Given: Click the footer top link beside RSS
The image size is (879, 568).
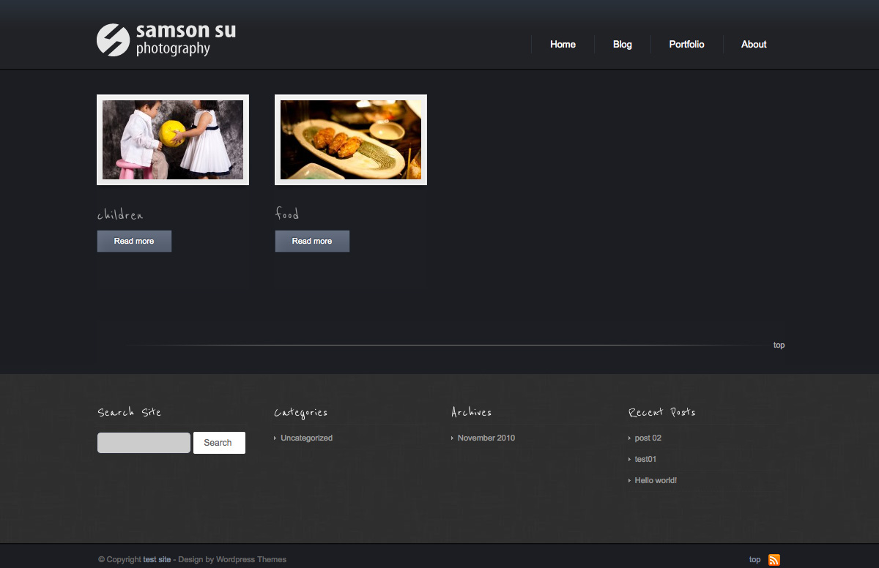Looking at the screenshot, I should click(x=754, y=560).
